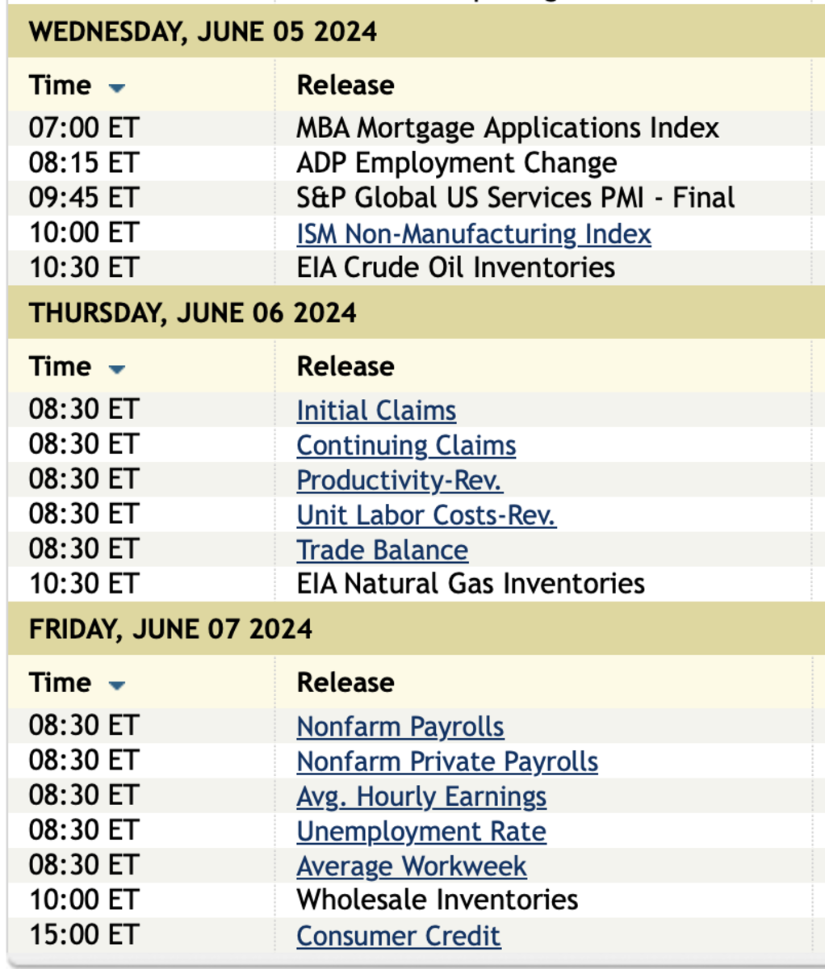
Task: Open the ISM Non-Manufacturing Index link
Action: pos(473,233)
